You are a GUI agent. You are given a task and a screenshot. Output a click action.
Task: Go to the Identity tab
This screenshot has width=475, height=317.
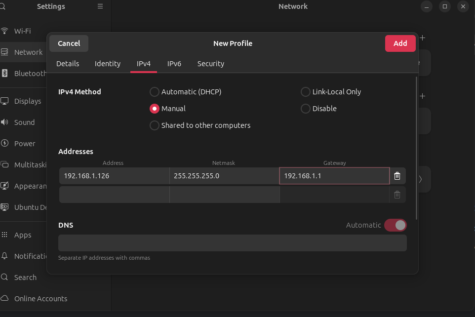point(108,64)
